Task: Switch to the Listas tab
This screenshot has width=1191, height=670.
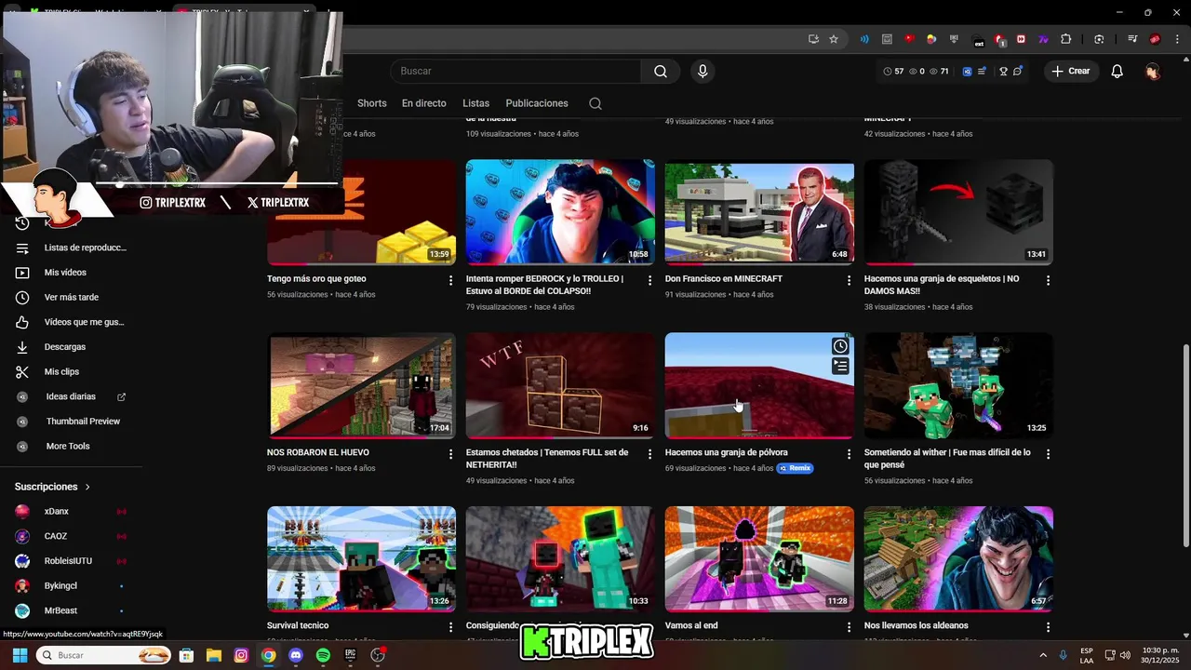Action: [x=475, y=103]
